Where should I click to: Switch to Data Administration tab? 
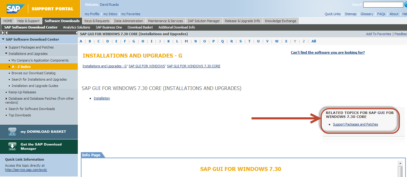click(129, 21)
